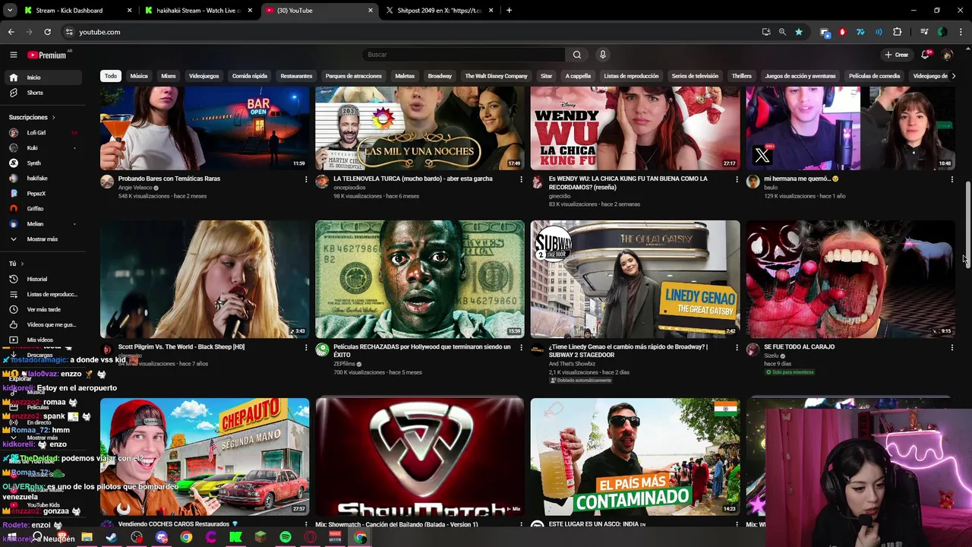972x547 pixels.
Task: Open Lofi Girl subscription channel
Action: [x=44, y=133]
